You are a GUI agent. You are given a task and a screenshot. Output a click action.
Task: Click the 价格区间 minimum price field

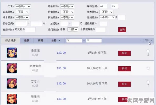[x=21, y=24]
